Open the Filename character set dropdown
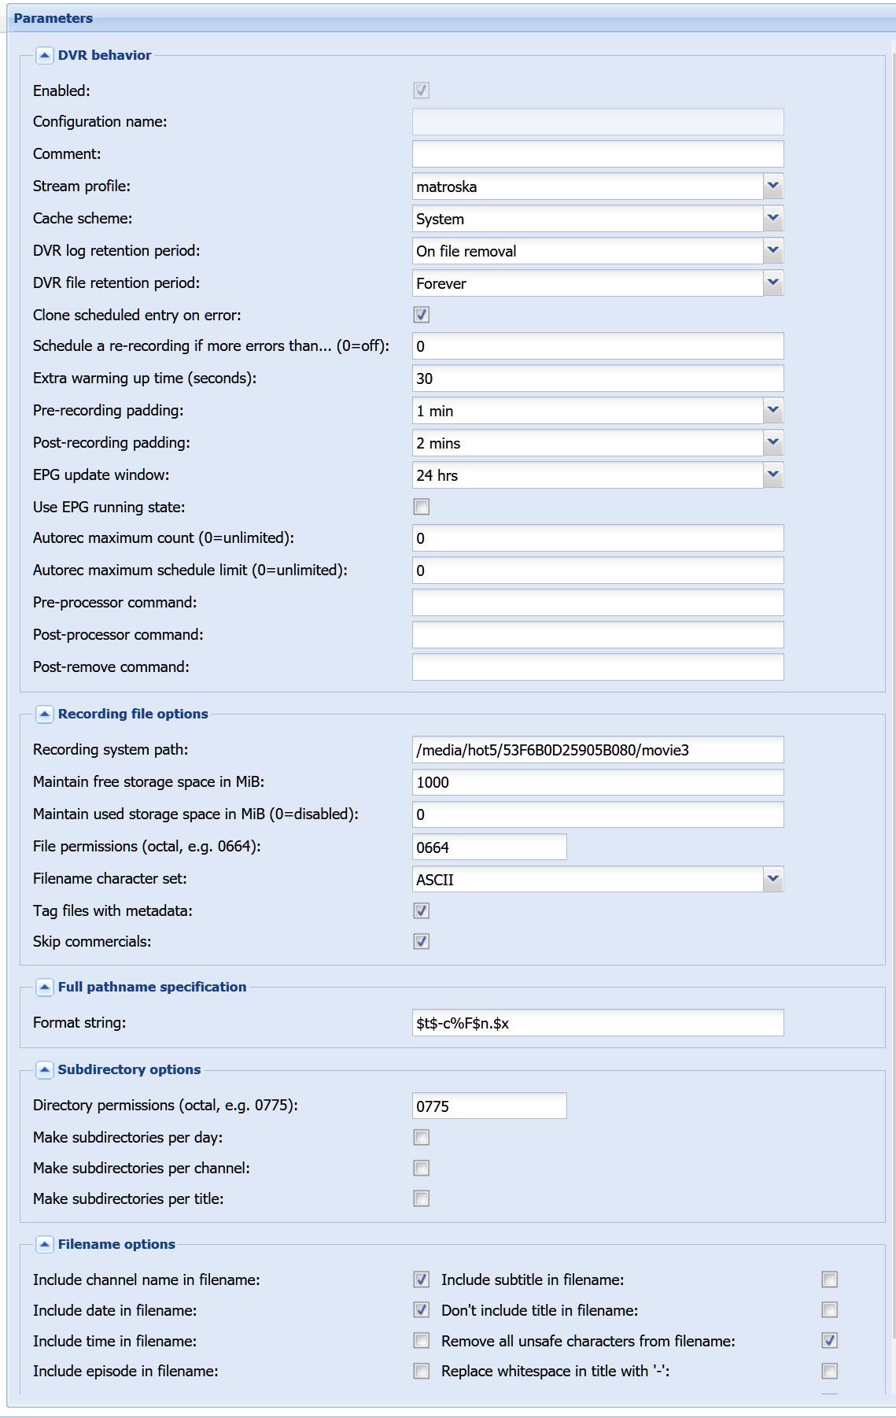The width and height of the screenshot is (896, 1418). coord(773,880)
